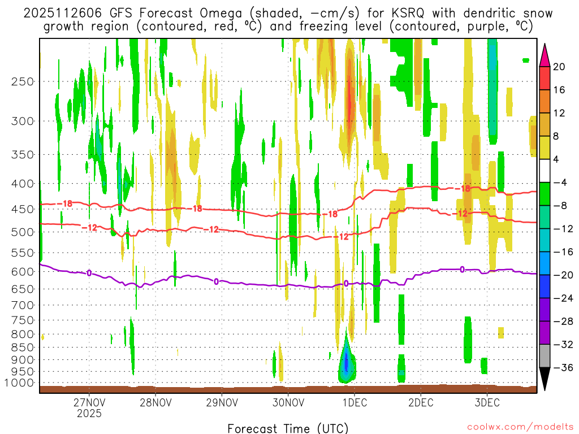The width and height of the screenshot is (579, 434).
Task: Click the 27NOV date label
Action: pyautogui.click(x=89, y=402)
